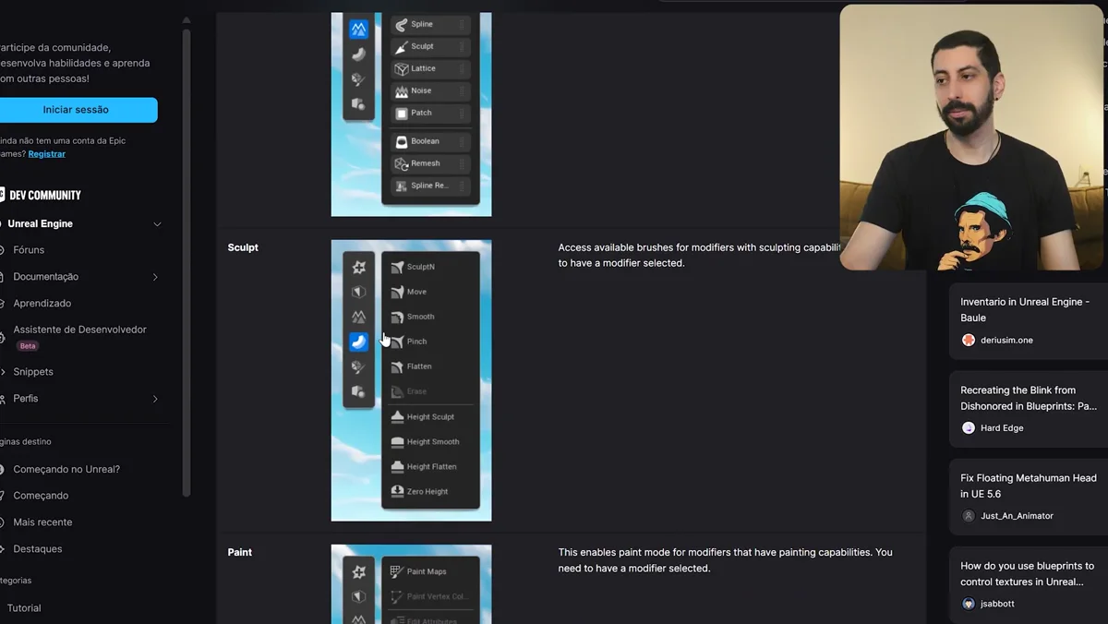Screen dimensions: 1108x624
Task: Open Fóruns in the sidebar
Action: [29, 250]
